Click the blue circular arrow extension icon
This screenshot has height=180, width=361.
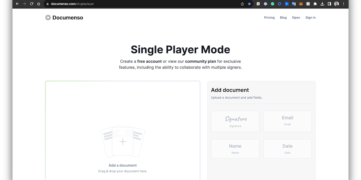[x=280, y=4]
